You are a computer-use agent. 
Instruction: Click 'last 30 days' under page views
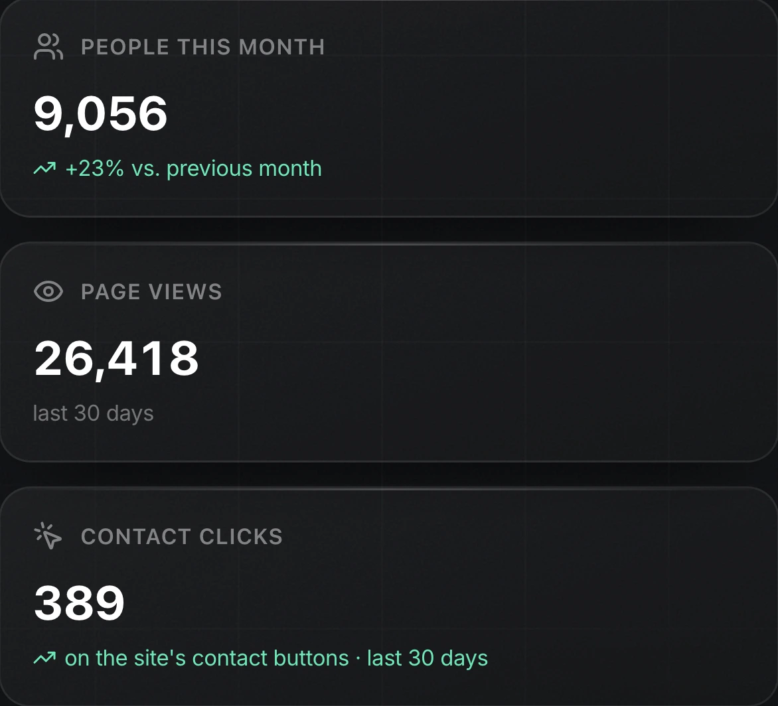coord(94,413)
